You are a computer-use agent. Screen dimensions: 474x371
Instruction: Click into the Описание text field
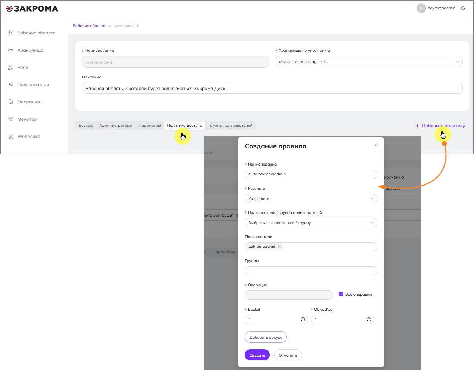point(272,88)
